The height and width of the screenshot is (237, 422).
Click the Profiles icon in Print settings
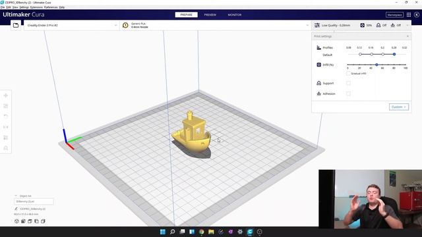(318, 47)
